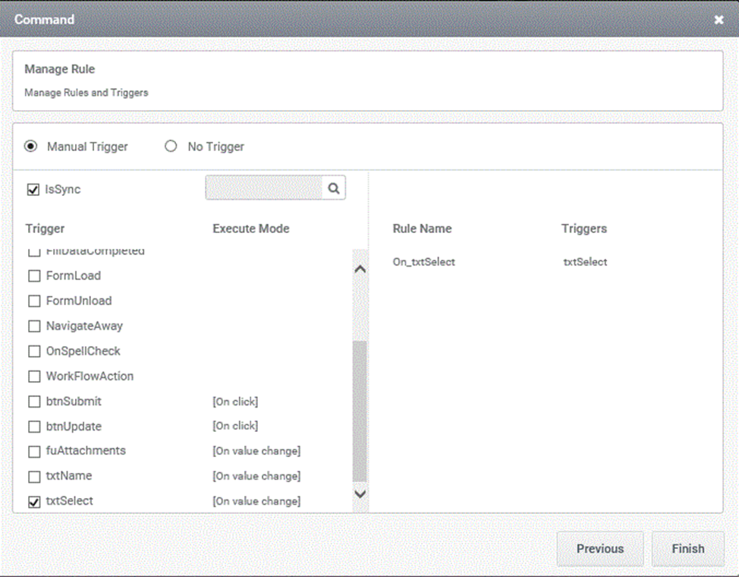The height and width of the screenshot is (577, 739).
Task: Click the trigger list scroll up arrow
Action: coord(360,270)
